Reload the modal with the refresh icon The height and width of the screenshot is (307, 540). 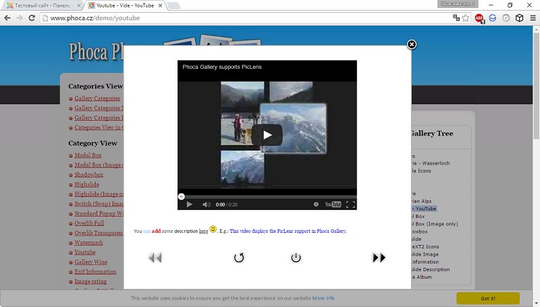tap(239, 258)
